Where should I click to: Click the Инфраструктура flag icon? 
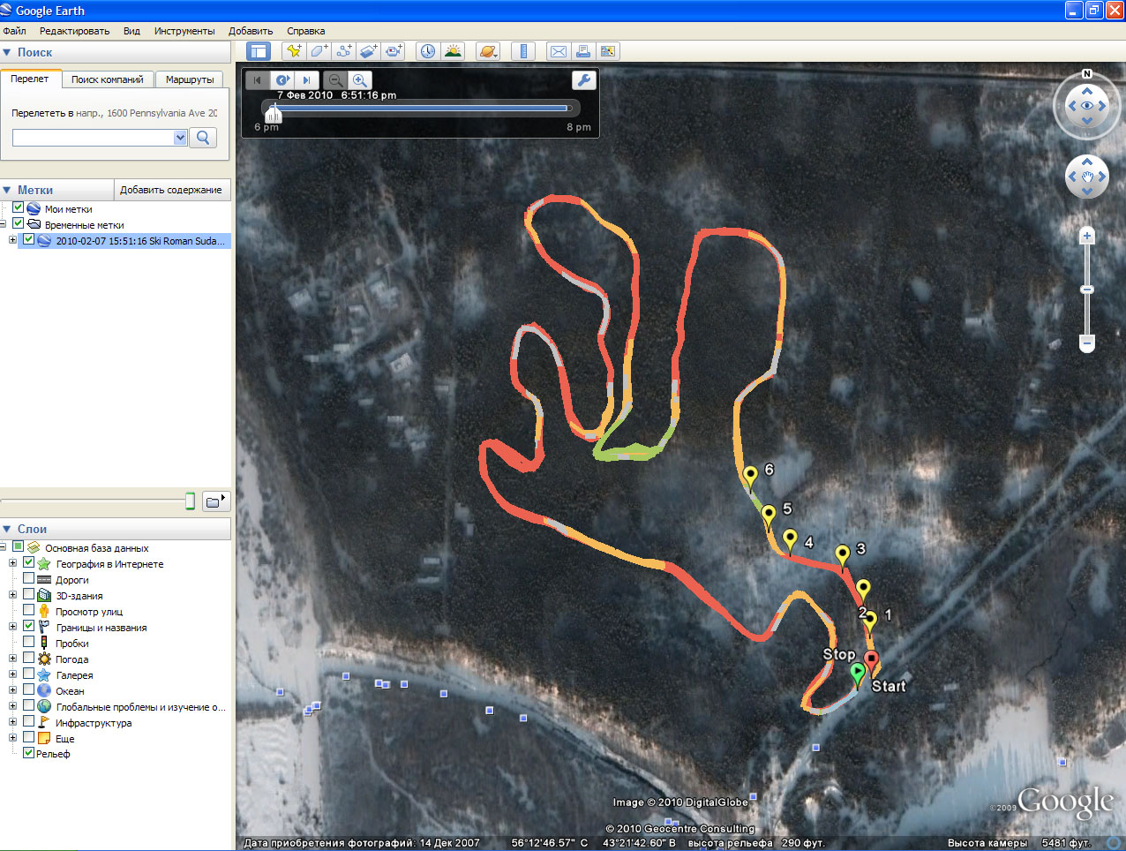click(x=44, y=722)
